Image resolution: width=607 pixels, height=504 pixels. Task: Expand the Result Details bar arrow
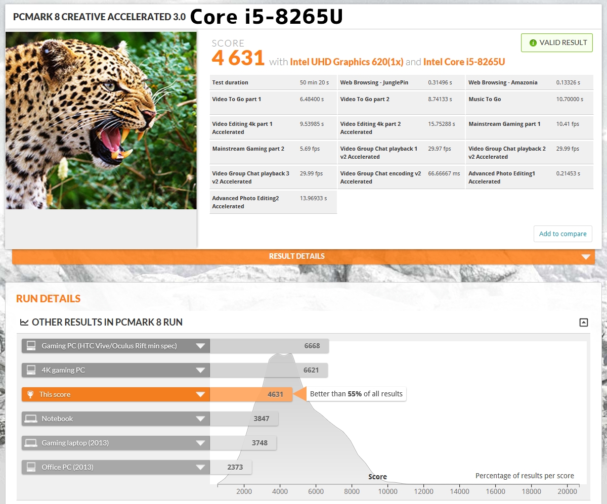coord(586,257)
